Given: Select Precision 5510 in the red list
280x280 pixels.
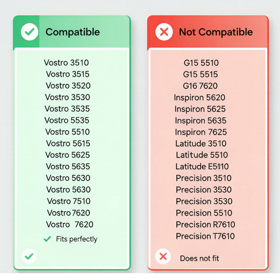Looking at the screenshot, I should [x=204, y=213].
